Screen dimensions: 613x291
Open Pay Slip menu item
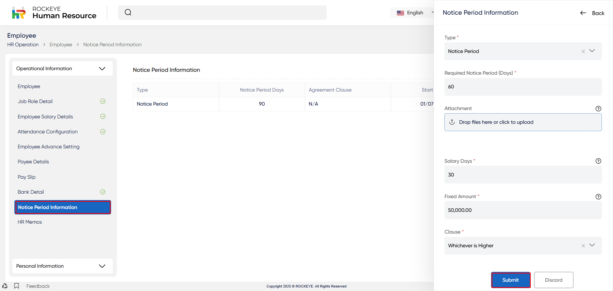[x=26, y=177]
